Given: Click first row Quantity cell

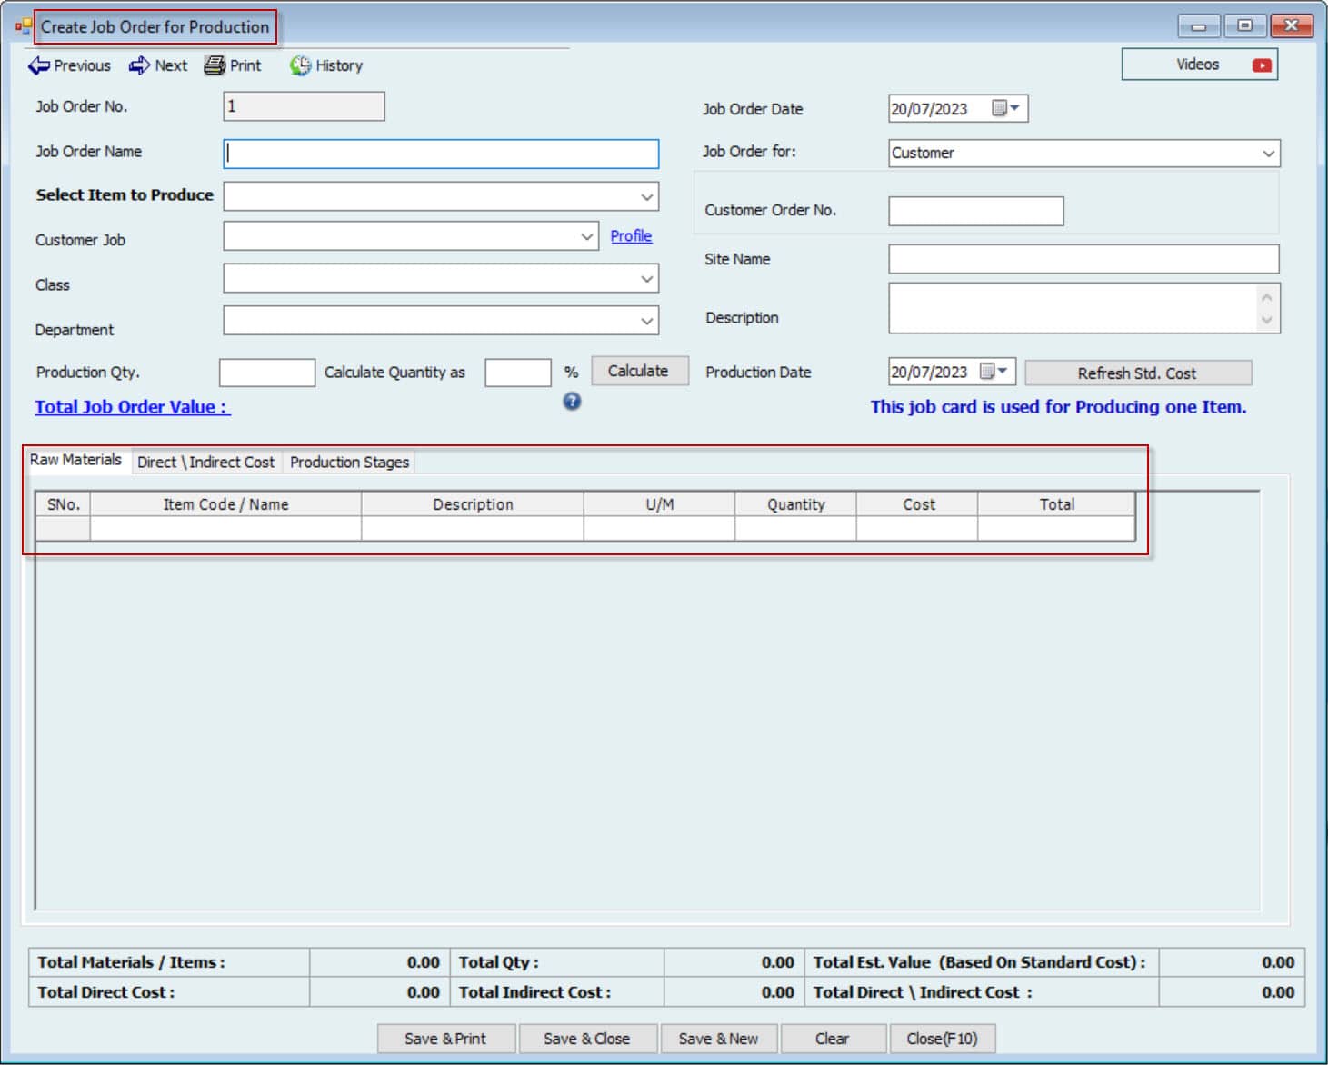Looking at the screenshot, I should [x=795, y=529].
